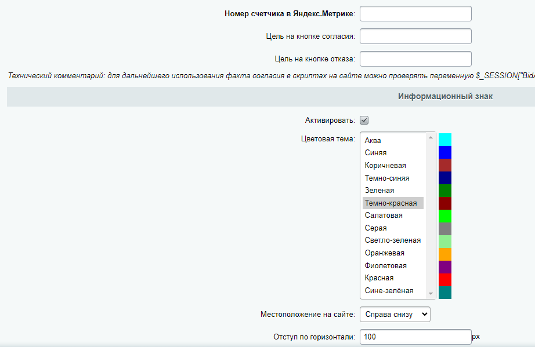The width and height of the screenshot is (535, 347).
Task: Click the "Информационный знак" section header
Action: (x=445, y=96)
